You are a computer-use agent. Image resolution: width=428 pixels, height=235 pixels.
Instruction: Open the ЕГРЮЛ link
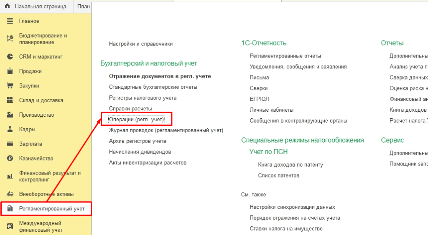[x=259, y=99]
